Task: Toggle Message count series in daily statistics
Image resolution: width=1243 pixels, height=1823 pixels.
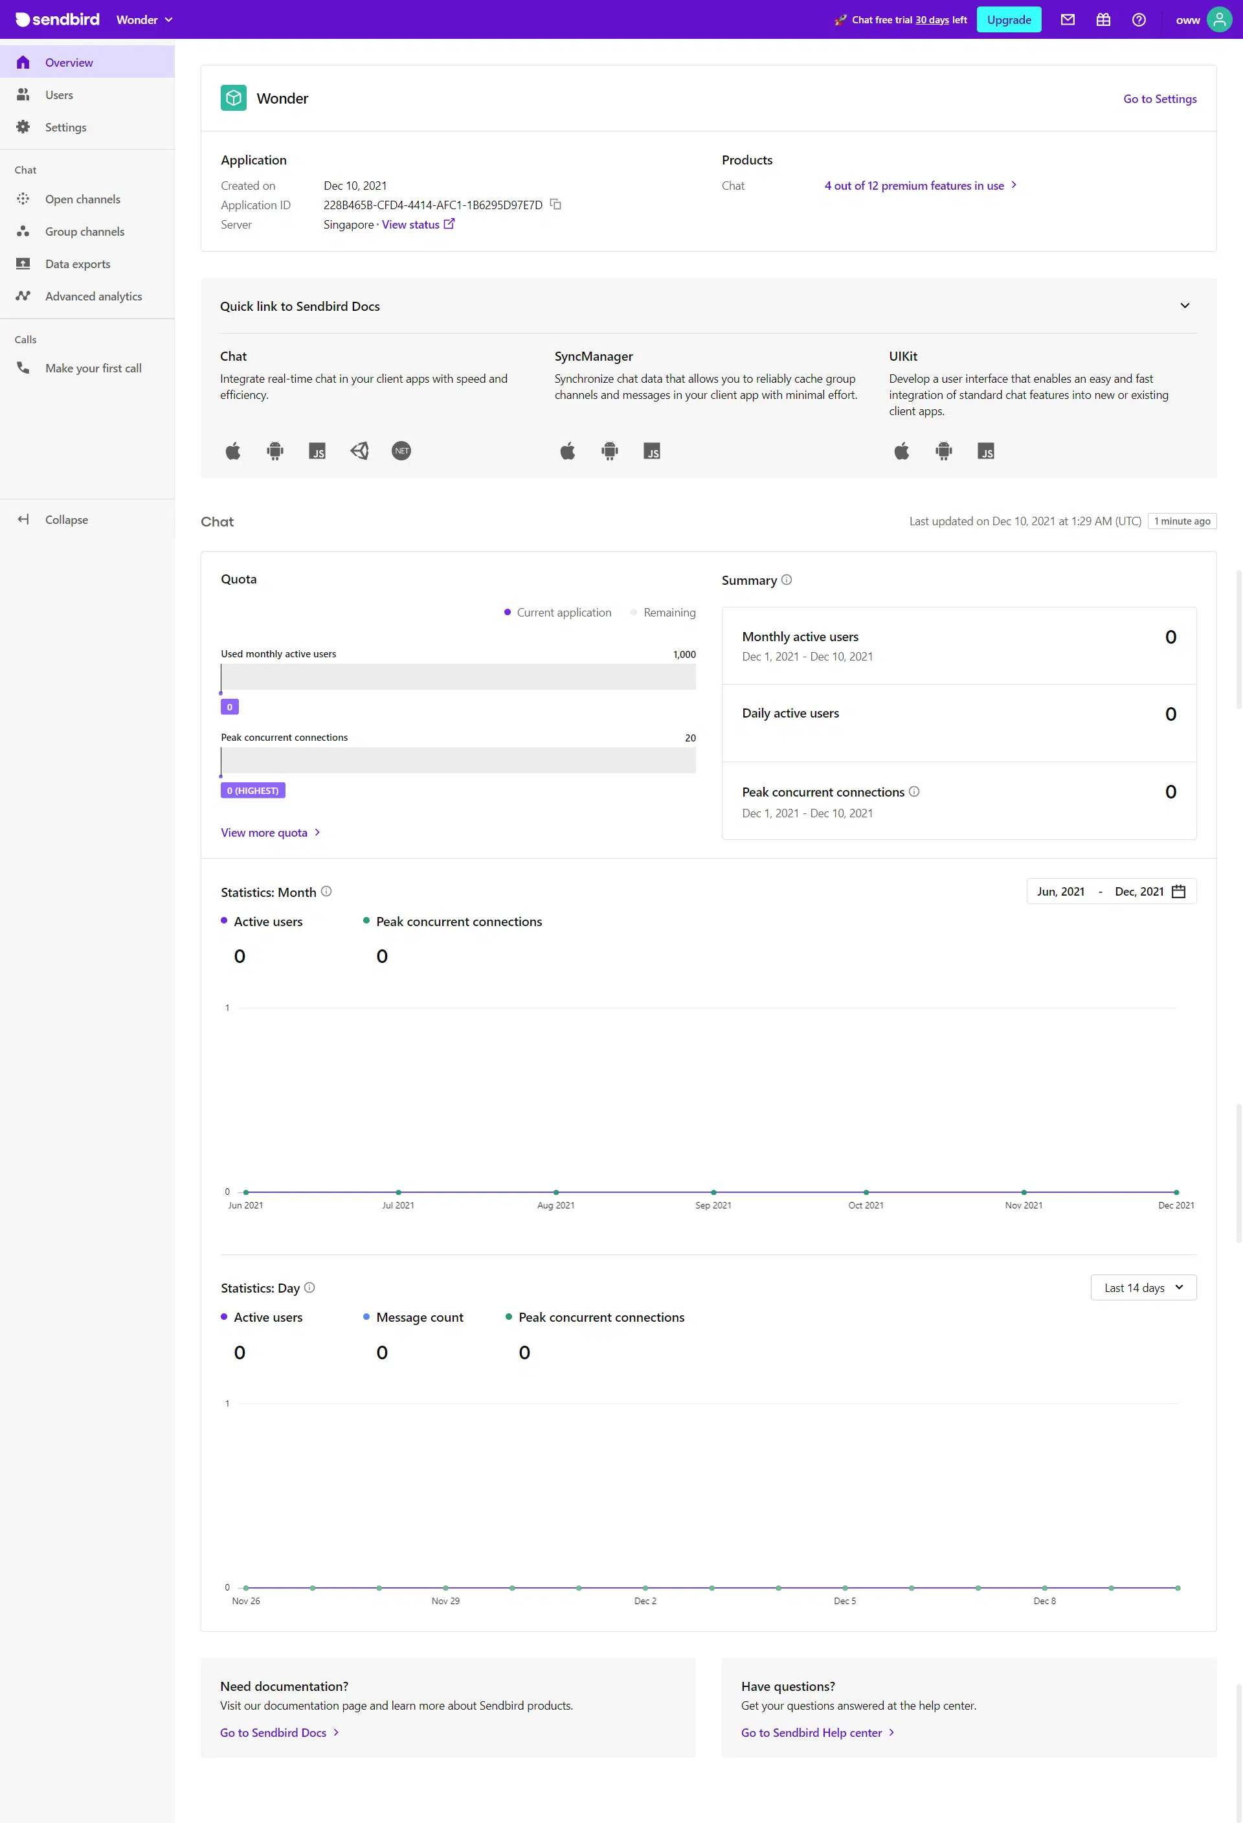Action: coord(413,1317)
